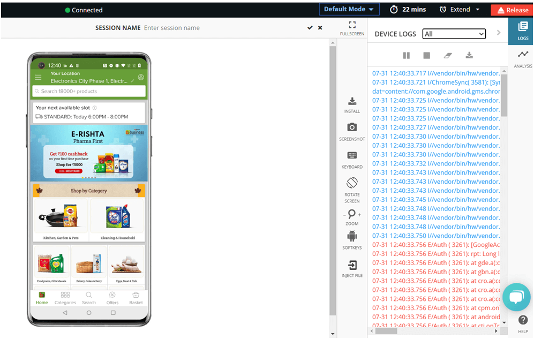Click the logs horizontal scrollbar thumb
The image size is (534, 339).
pyautogui.click(x=386, y=331)
